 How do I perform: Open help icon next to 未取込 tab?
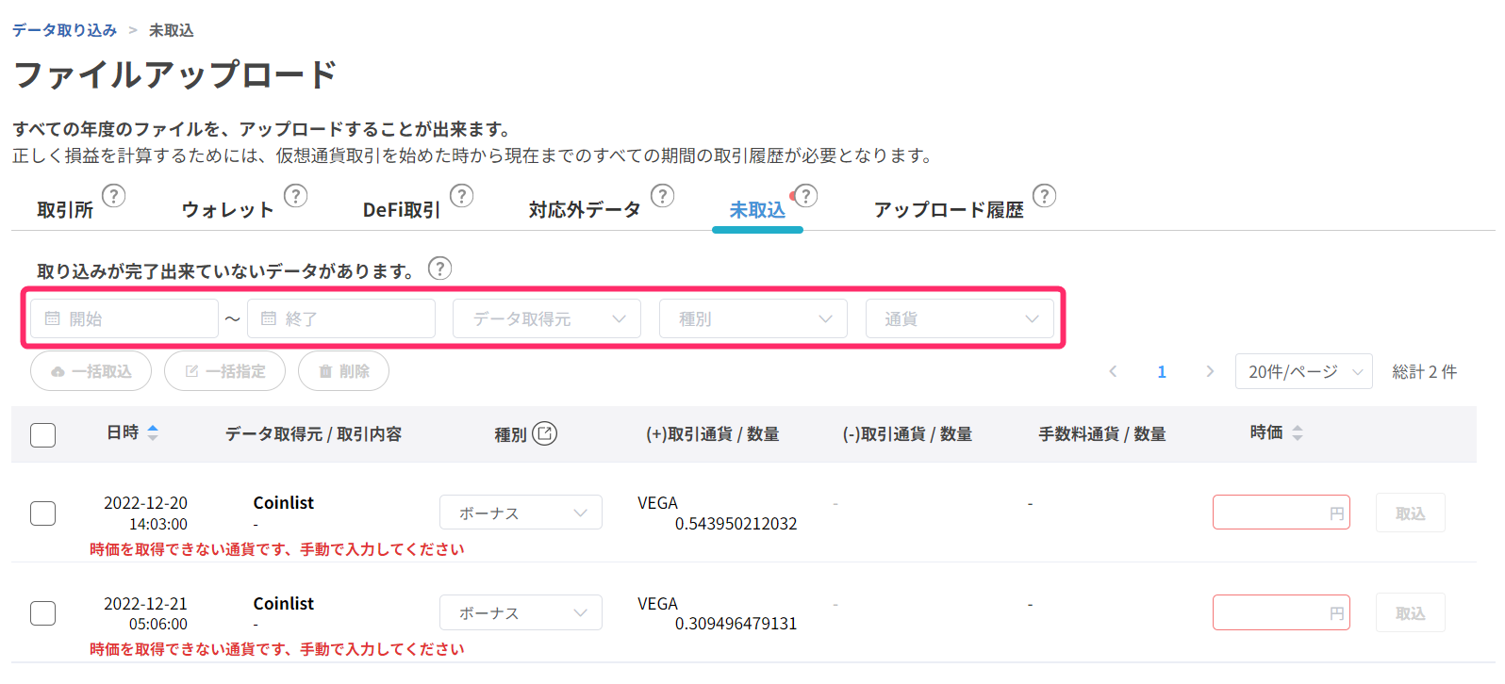point(805,196)
